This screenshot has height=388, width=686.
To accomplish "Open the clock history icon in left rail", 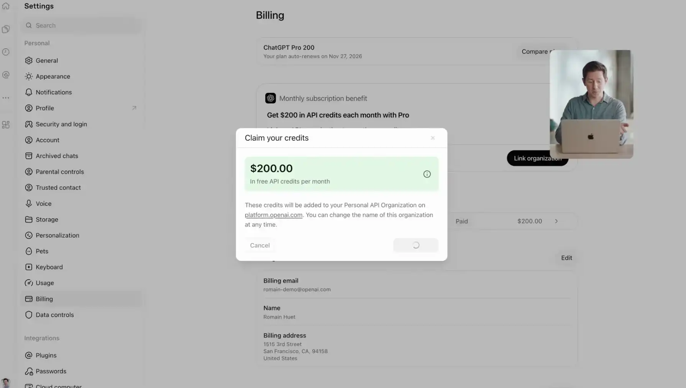I will coord(6,52).
